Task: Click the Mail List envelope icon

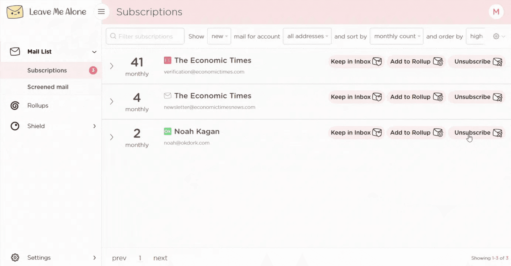Action: click(15, 51)
